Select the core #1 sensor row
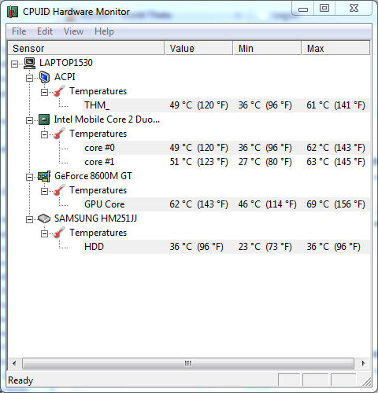Viewport: 378px width, 393px height. pos(226,162)
